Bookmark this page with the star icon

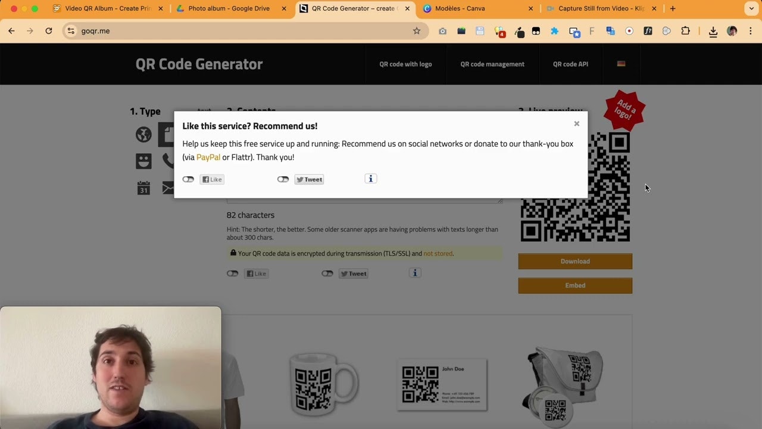point(417,31)
